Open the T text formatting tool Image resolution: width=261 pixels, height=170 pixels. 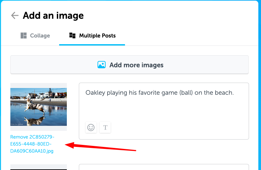click(105, 127)
